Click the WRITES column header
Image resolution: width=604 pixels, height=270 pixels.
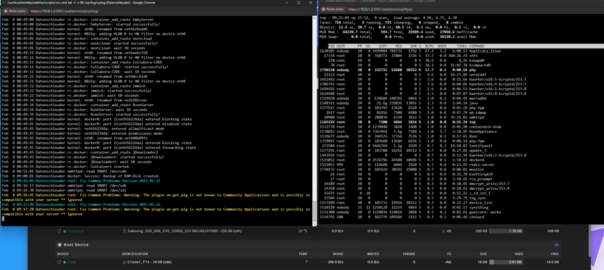[373, 254]
